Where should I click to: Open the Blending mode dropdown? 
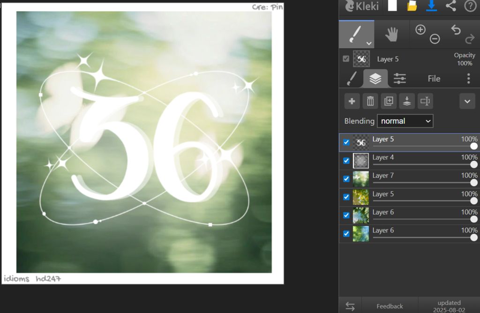405,121
